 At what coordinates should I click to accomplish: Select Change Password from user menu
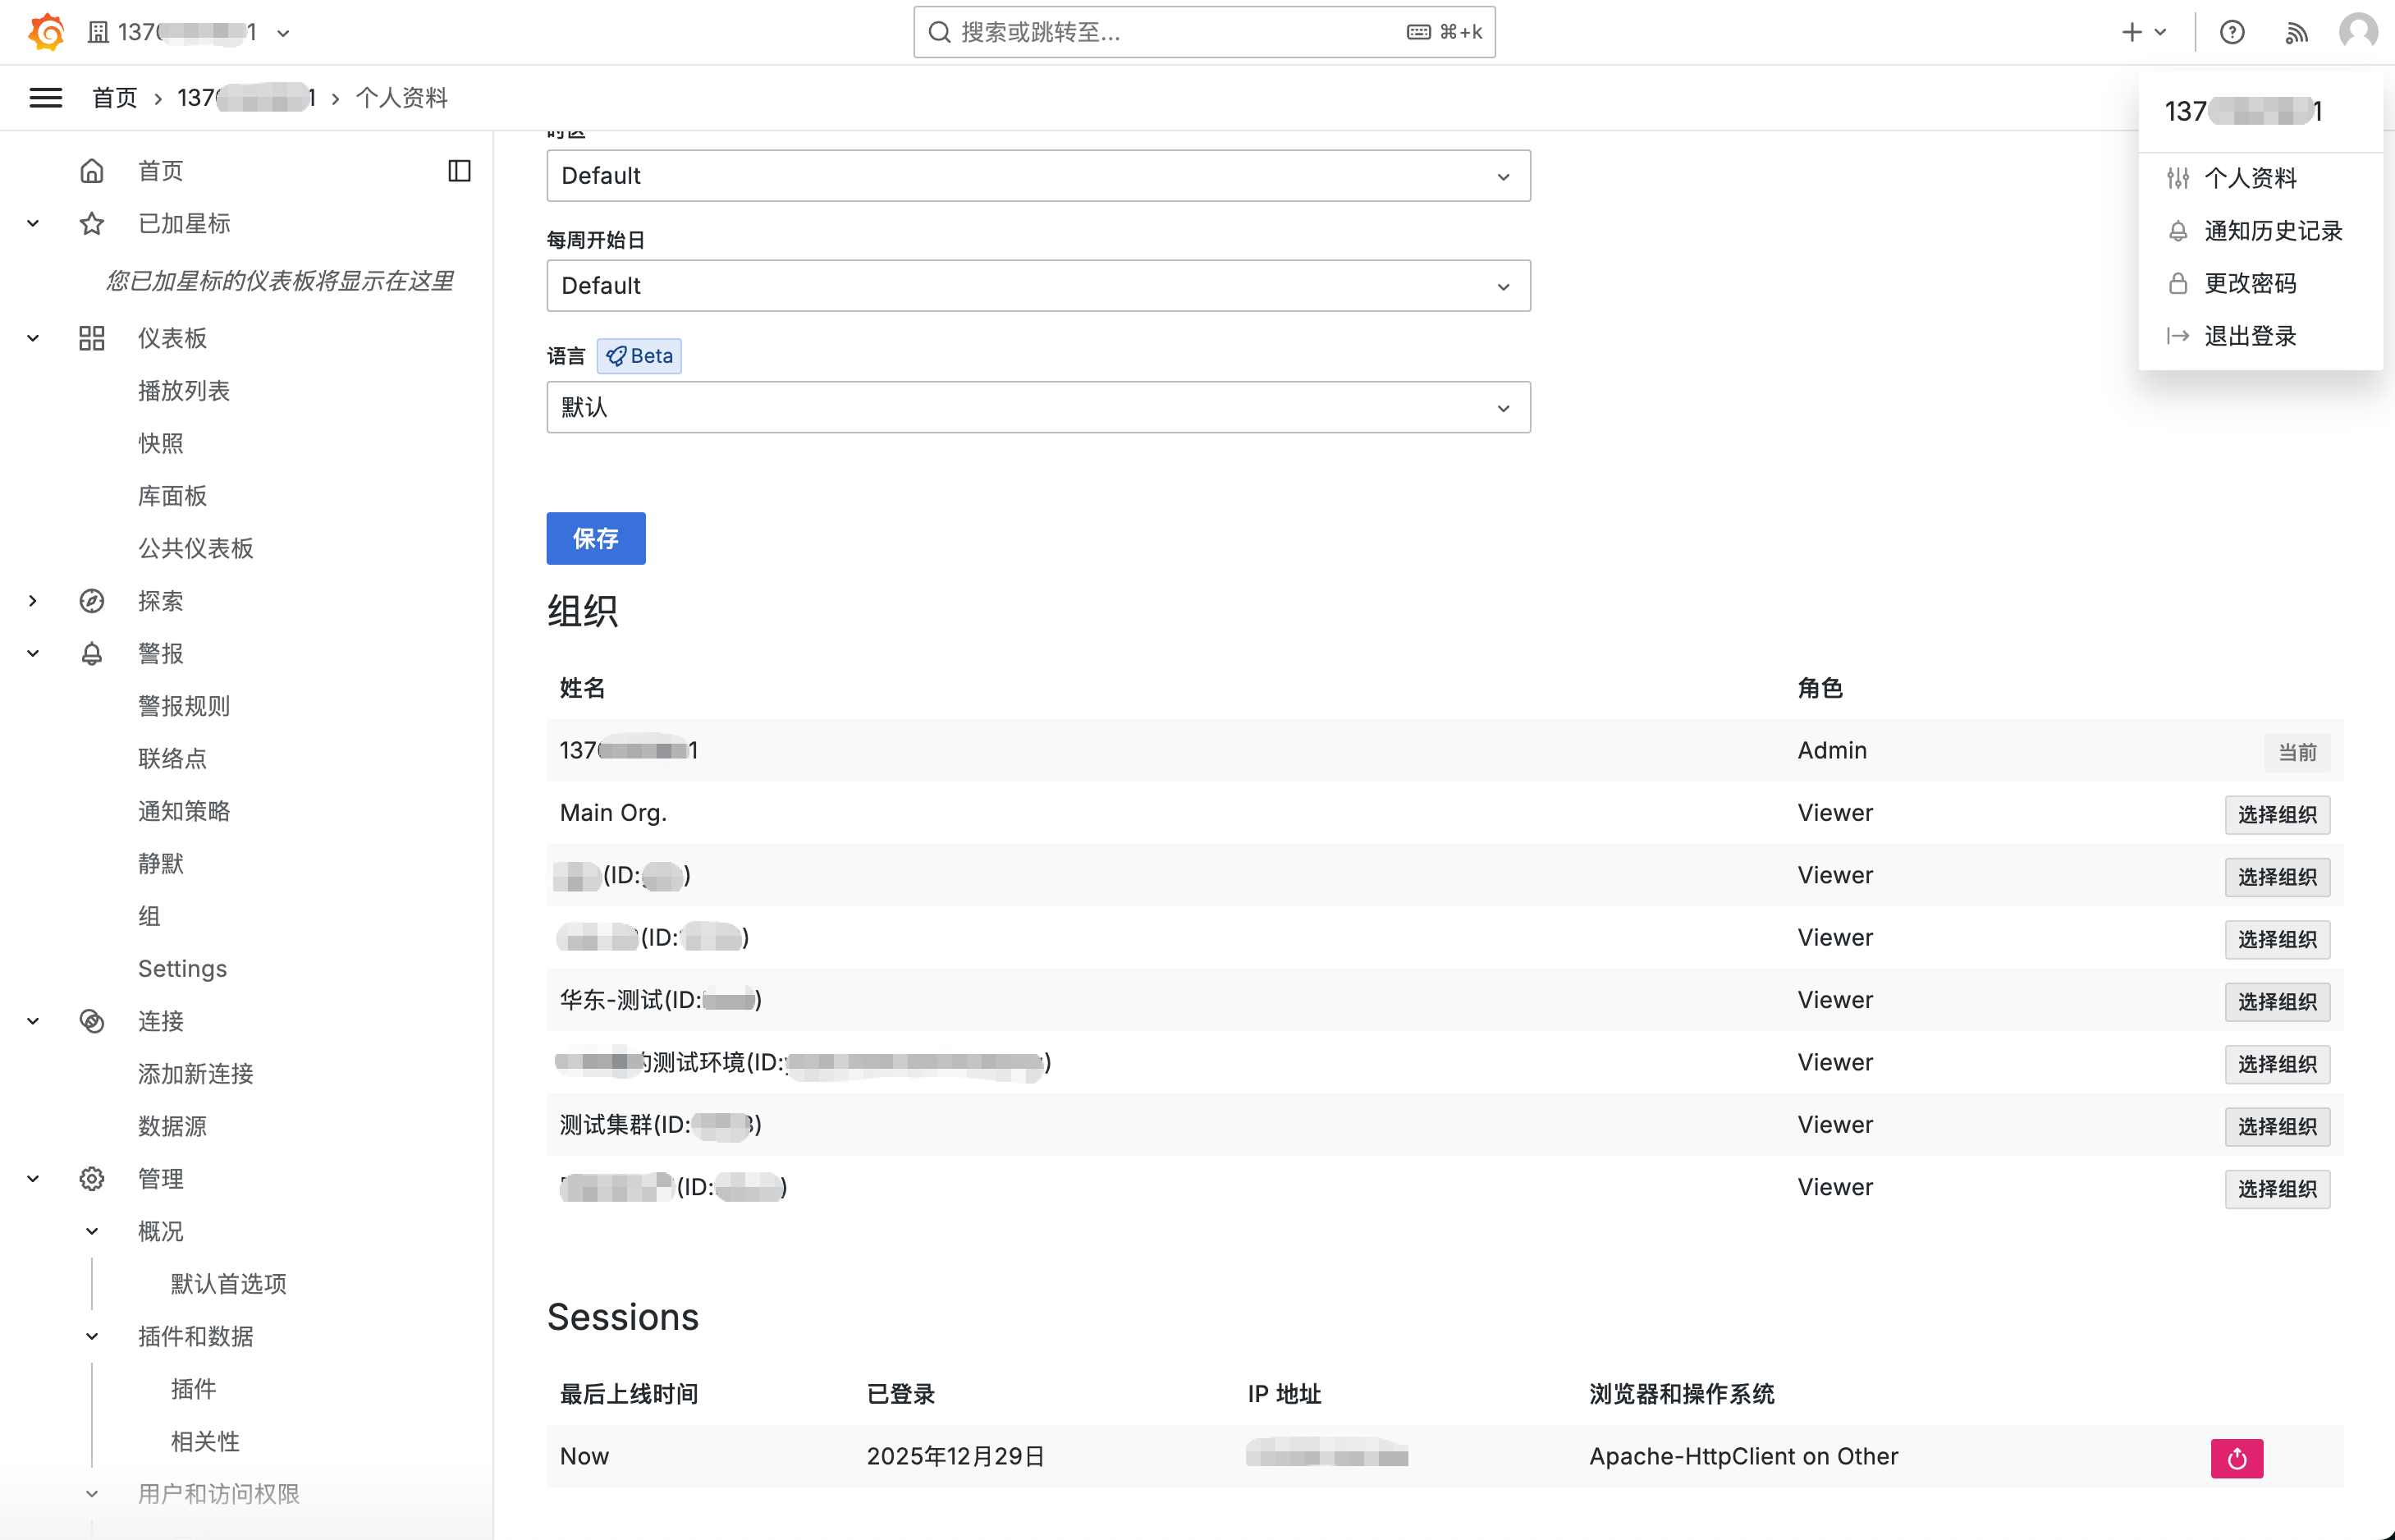click(x=2250, y=284)
